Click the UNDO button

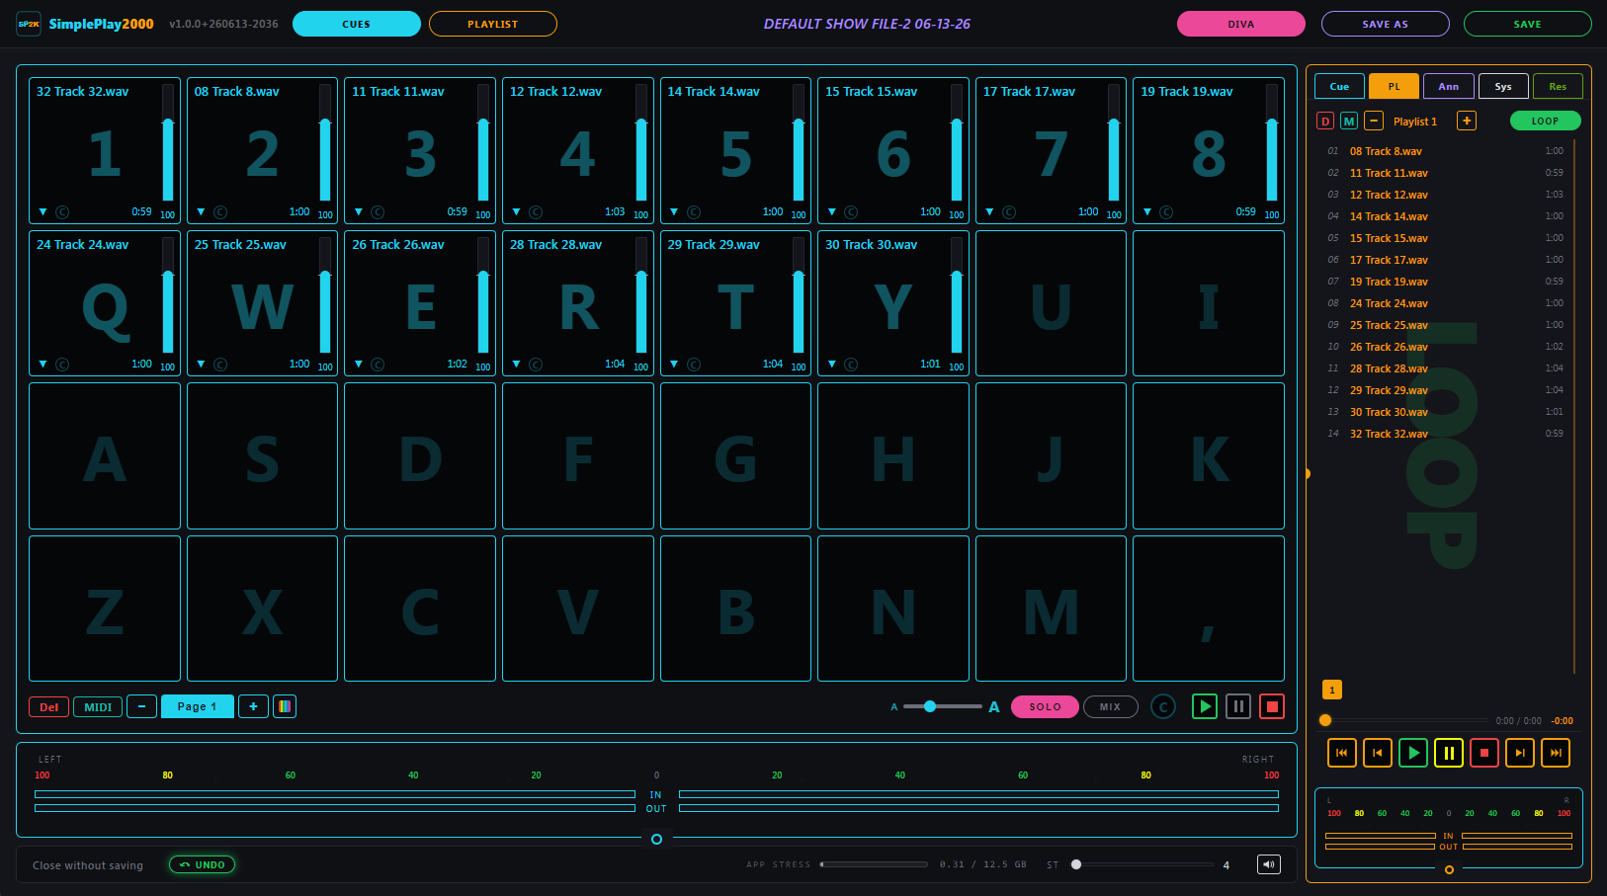202,864
